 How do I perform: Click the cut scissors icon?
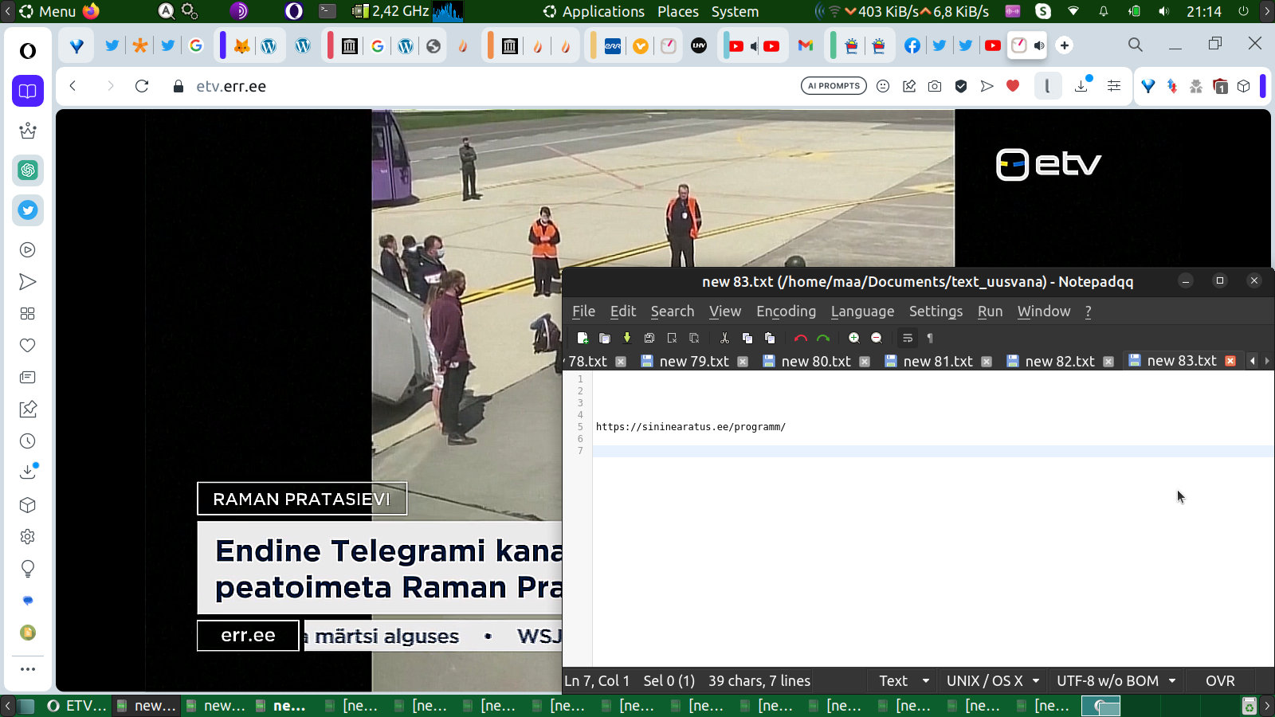[x=724, y=338]
